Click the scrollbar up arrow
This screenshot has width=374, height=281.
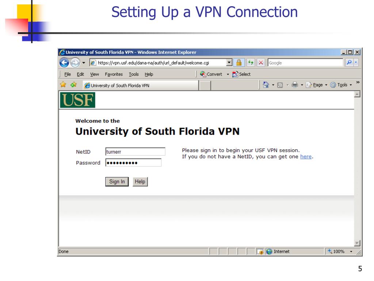357,94
